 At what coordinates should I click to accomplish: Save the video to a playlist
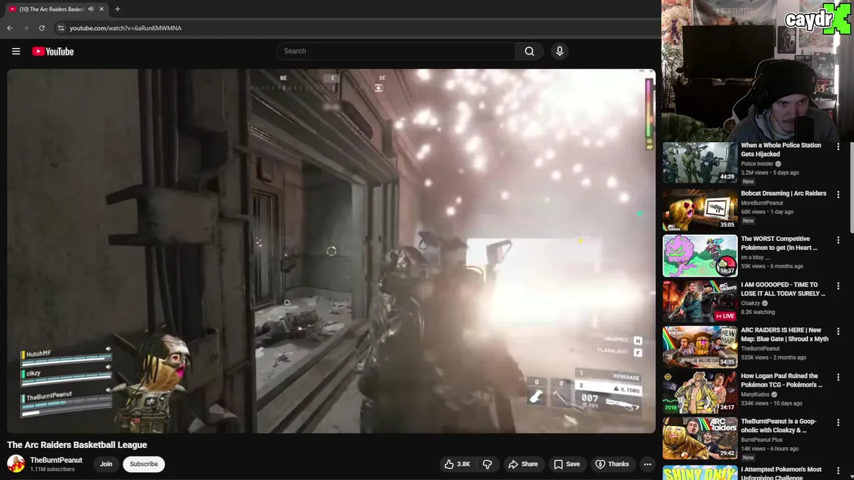pos(566,464)
